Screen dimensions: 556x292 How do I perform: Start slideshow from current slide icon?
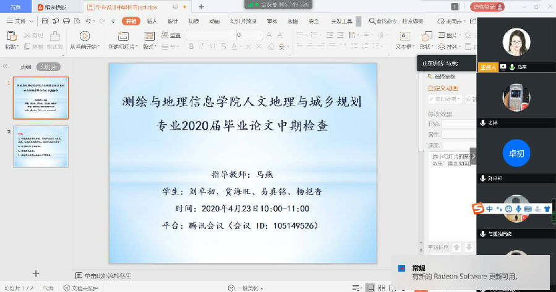[84, 36]
